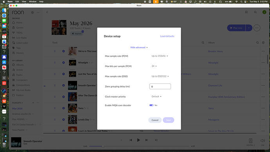
Task: Open Clock master priority dropdown
Action: (157, 96)
